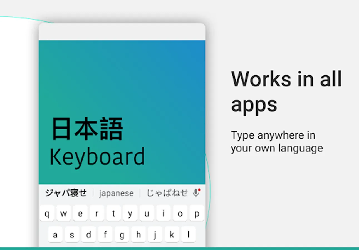Click 'Type anywhere in your own language' text

coord(277,142)
